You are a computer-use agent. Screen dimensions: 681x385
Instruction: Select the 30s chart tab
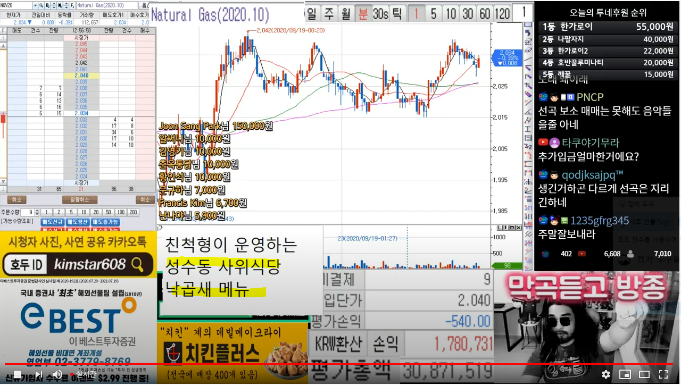click(x=380, y=13)
